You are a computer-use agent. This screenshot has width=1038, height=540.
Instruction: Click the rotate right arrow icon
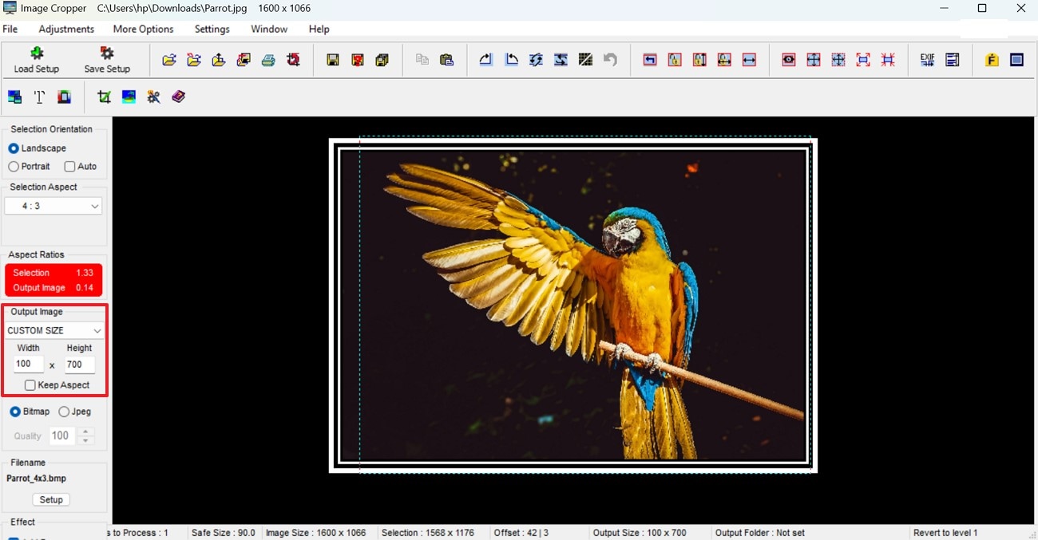click(x=486, y=60)
